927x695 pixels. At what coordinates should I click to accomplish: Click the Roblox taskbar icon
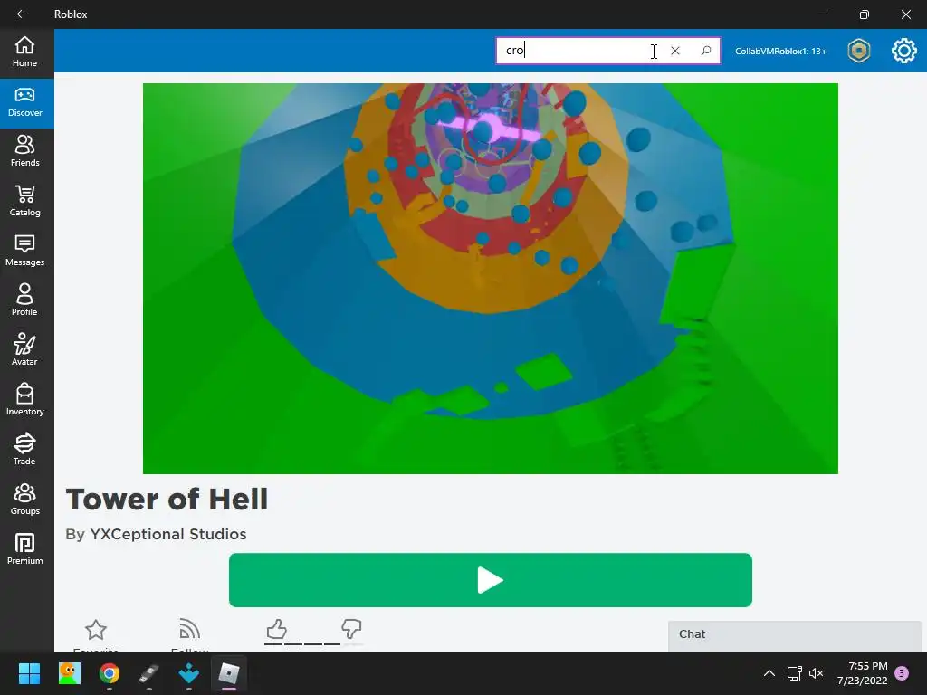click(229, 673)
